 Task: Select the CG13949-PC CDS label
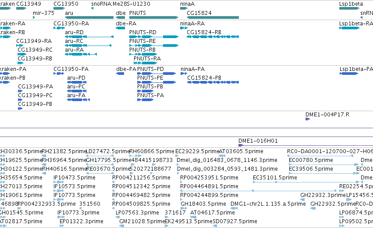pyautogui.click(x=35, y=95)
